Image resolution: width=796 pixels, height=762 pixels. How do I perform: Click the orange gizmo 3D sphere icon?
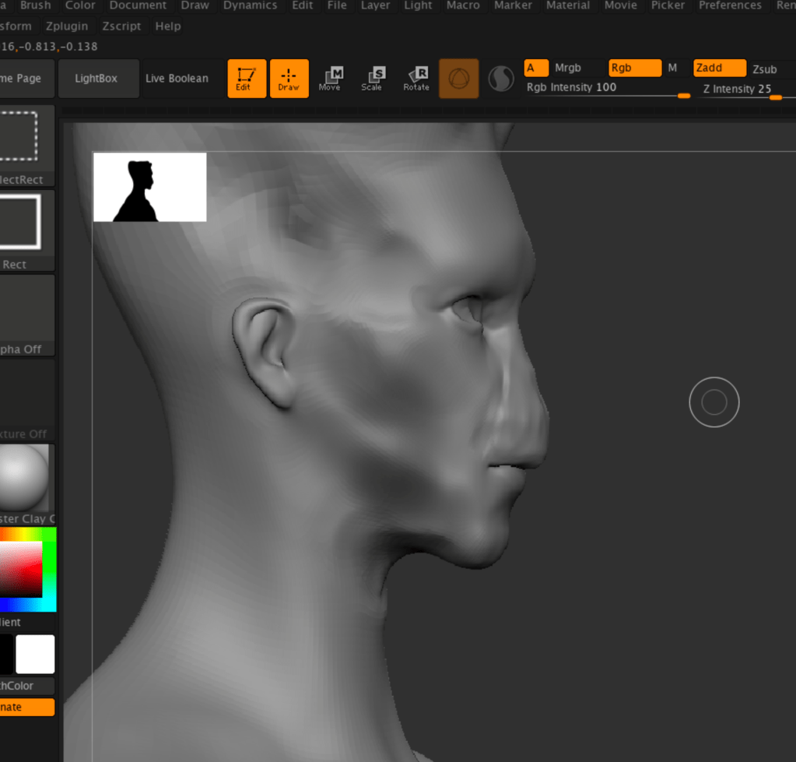(x=459, y=79)
